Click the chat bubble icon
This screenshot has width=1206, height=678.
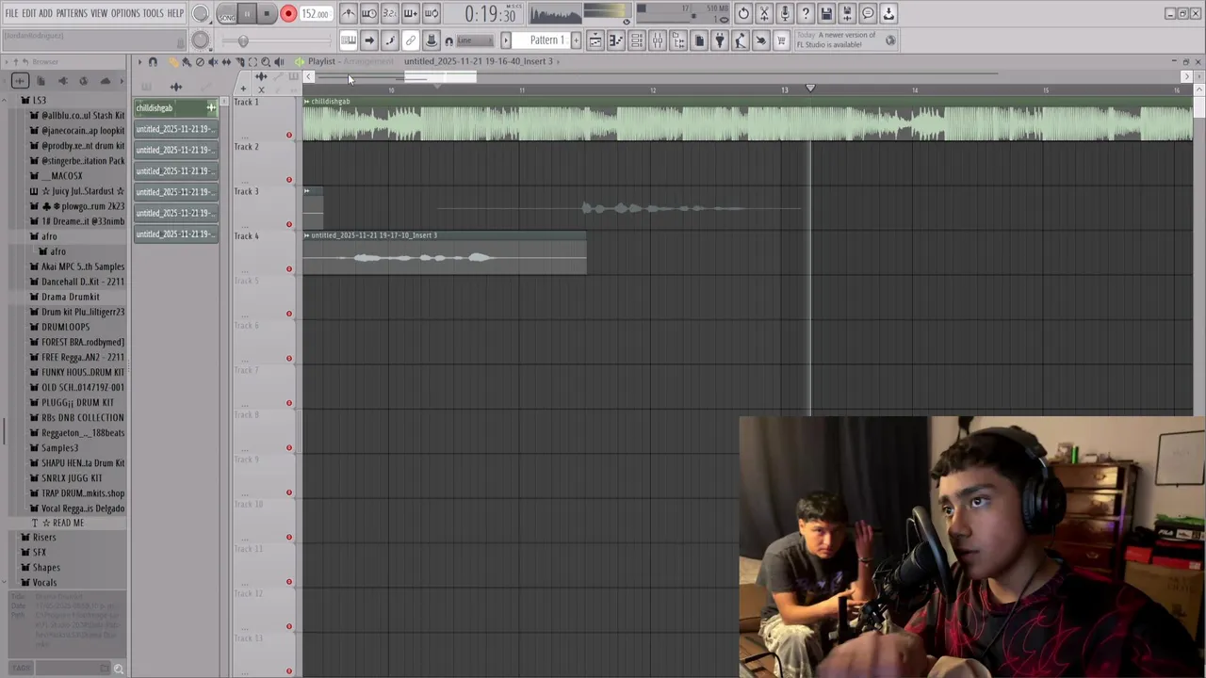coord(868,14)
